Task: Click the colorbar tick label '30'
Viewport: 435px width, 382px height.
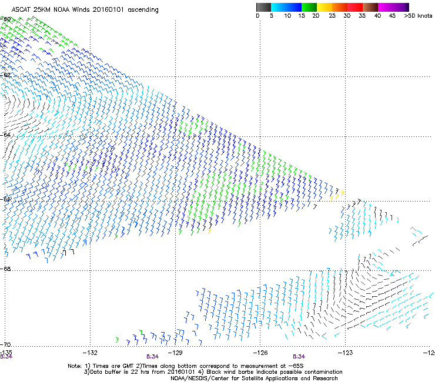Action: [347, 16]
